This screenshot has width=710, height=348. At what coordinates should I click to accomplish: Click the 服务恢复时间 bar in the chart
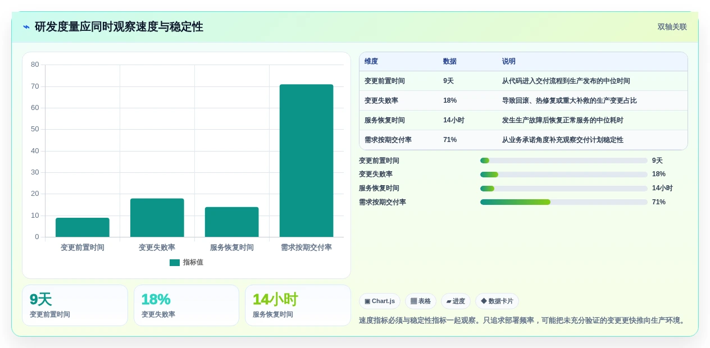point(232,222)
